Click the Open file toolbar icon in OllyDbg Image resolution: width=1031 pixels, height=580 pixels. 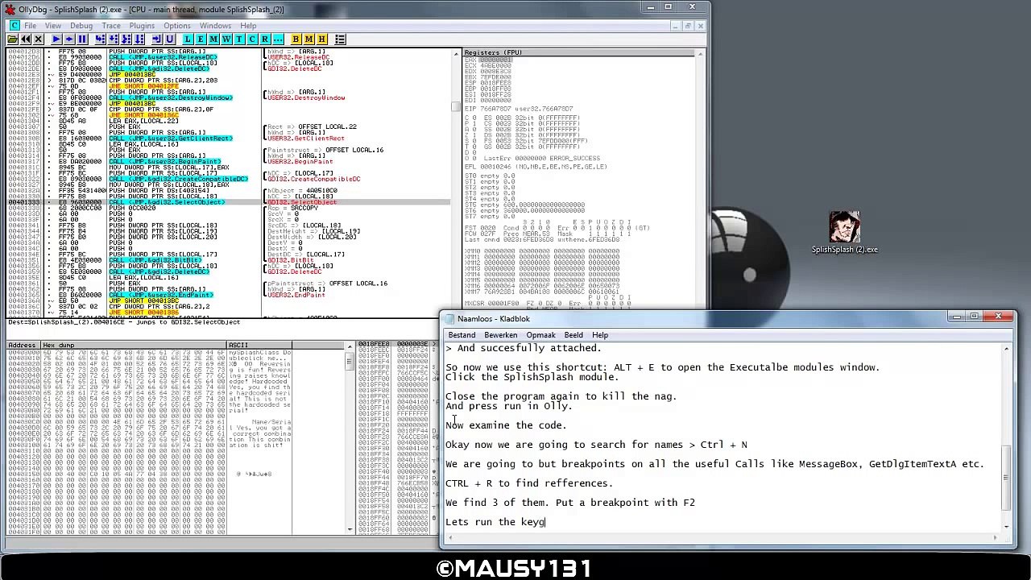coord(13,39)
